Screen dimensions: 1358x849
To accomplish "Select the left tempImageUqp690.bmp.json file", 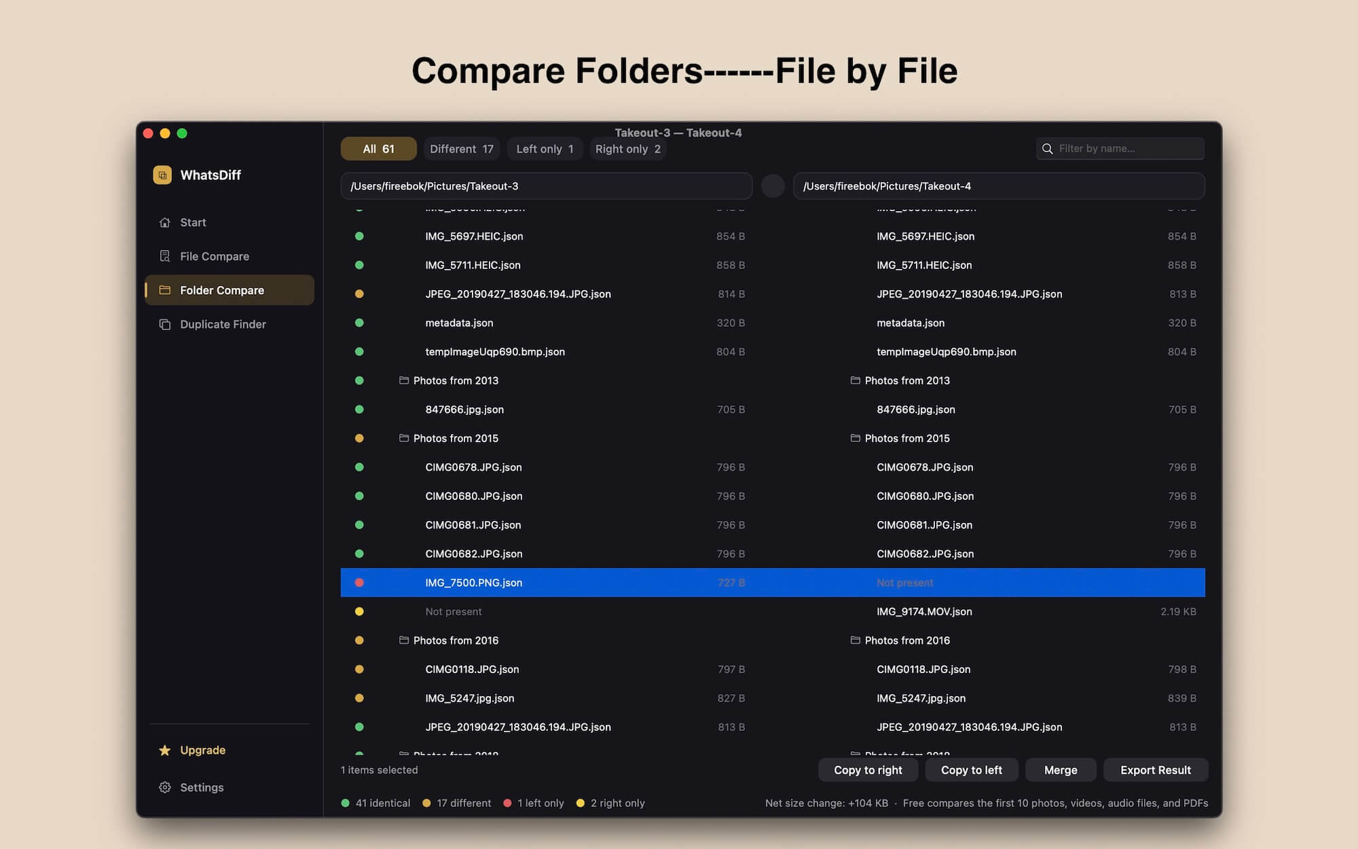I will click(x=495, y=352).
